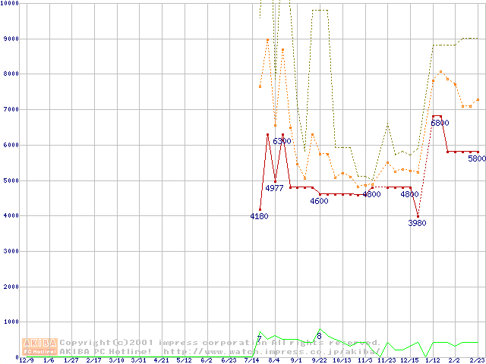Click the 4977 data point label
This screenshot has height=364, width=486.
(x=274, y=187)
